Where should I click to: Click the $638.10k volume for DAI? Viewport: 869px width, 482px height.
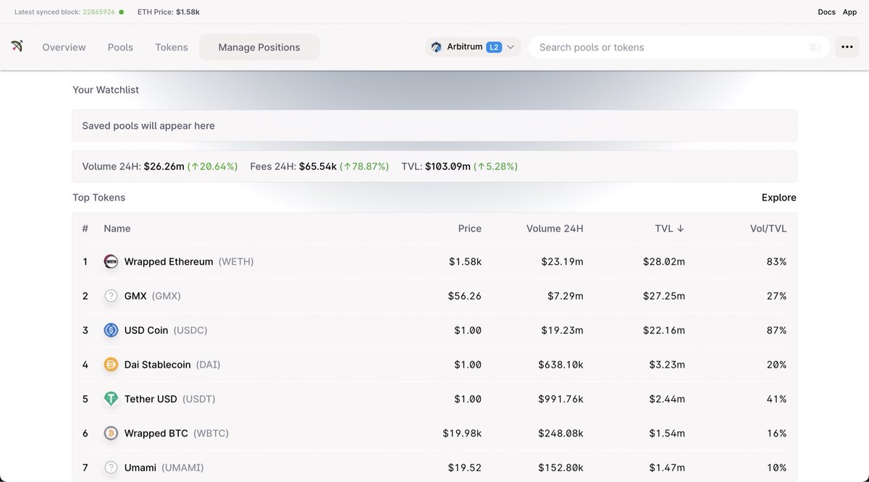561,365
